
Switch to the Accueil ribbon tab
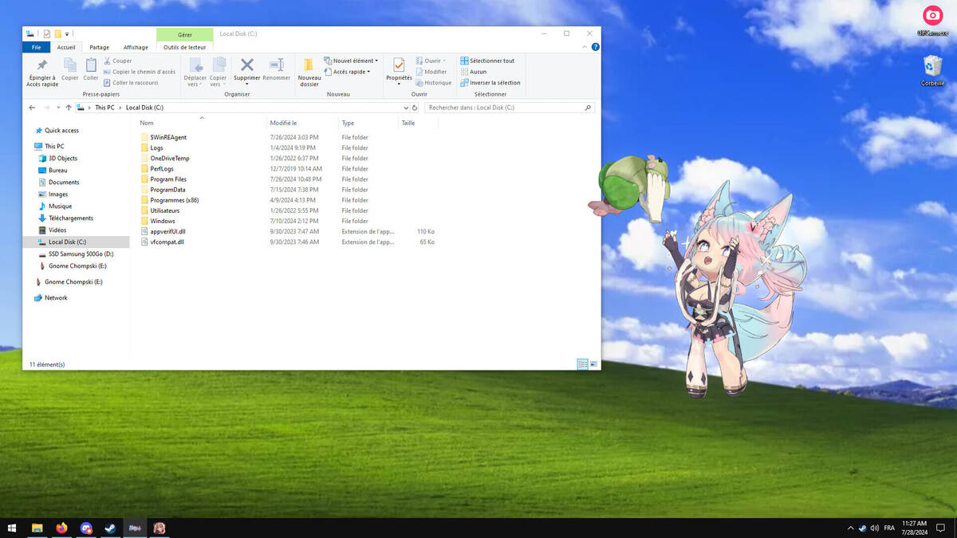[x=66, y=47]
